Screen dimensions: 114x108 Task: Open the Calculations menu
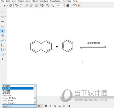tap(56, 1)
